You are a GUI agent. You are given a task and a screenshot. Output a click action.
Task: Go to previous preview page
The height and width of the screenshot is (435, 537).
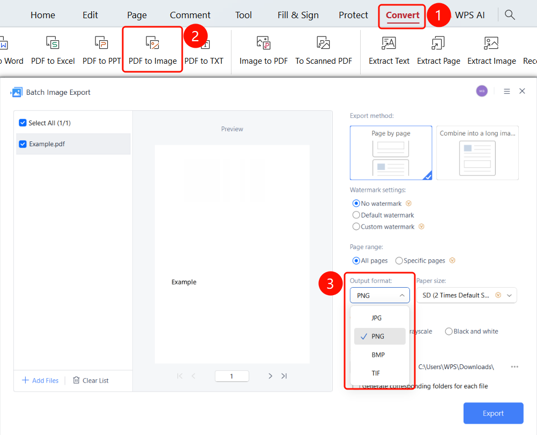pyautogui.click(x=193, y=376)
